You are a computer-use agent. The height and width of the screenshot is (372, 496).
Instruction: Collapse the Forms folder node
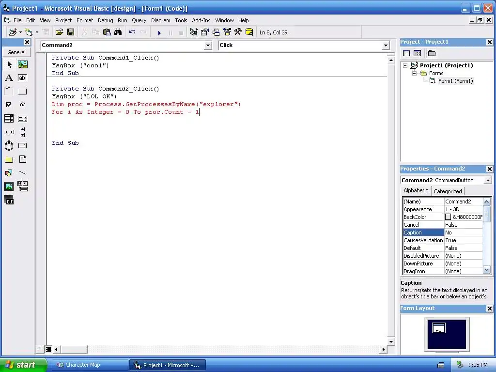(415, 73)
